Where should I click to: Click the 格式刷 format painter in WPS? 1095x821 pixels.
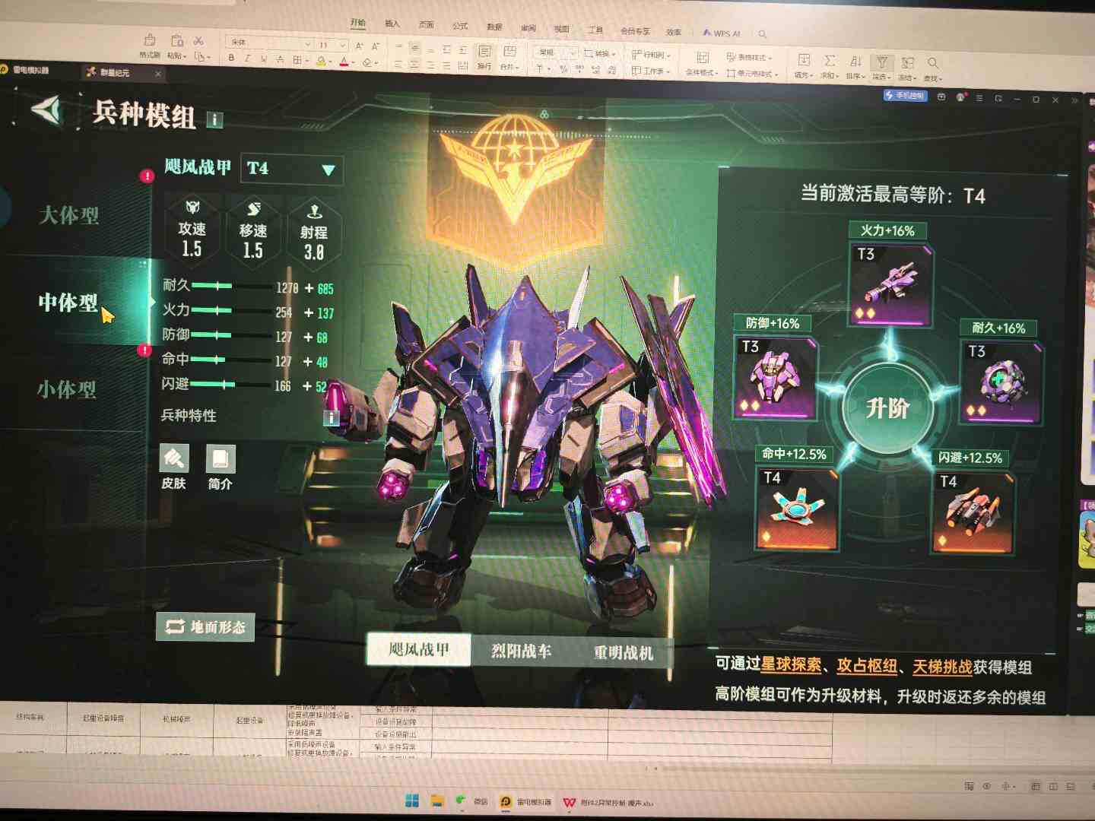click(149, 46)
